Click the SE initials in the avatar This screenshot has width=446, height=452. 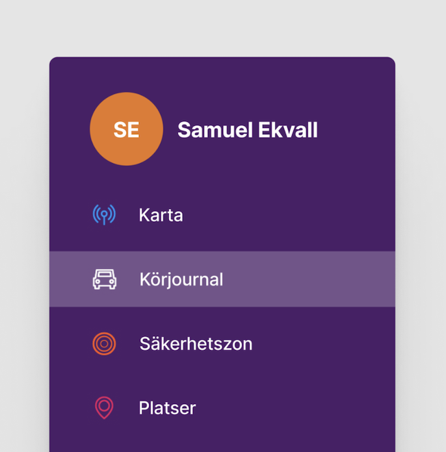(x=127, y=130)
